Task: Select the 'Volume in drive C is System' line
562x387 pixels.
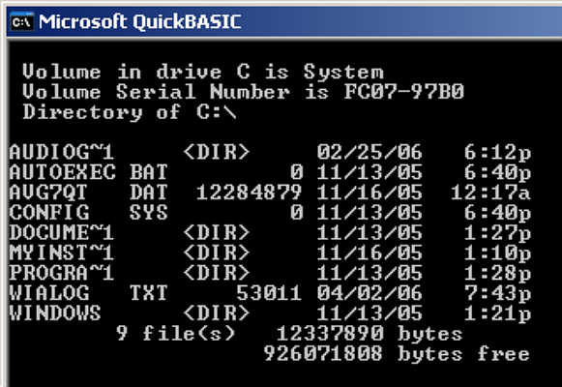Action: coord(203,72)
